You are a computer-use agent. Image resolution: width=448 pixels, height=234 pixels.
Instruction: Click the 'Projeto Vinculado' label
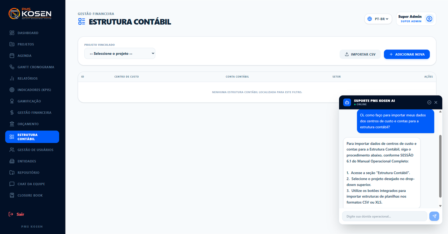pos(99,45)
